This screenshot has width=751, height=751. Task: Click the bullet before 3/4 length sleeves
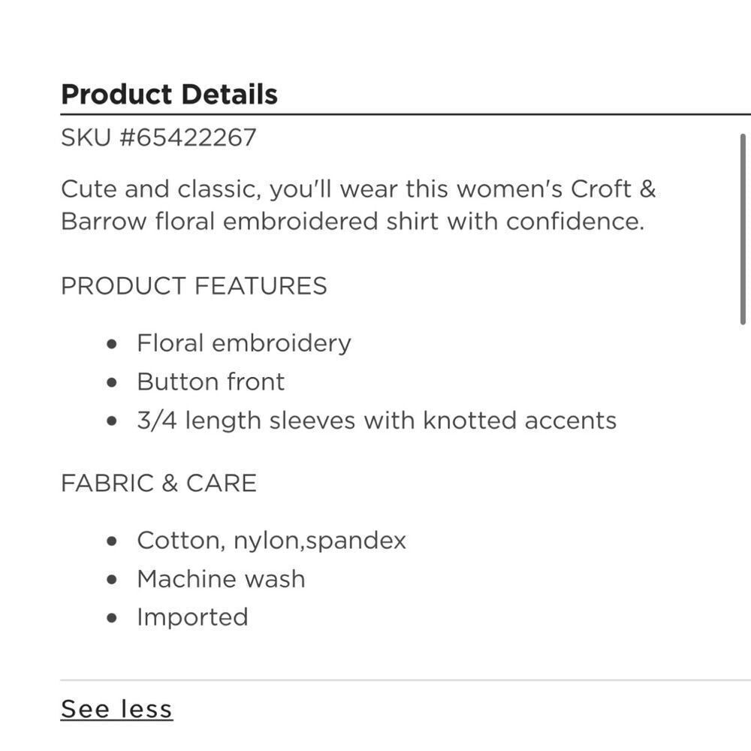tap(112, 421)
